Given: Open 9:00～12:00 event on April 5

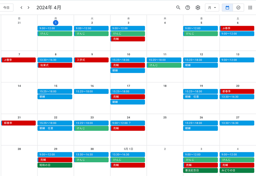Looking at the screenshot, I should tap(201, 28).
